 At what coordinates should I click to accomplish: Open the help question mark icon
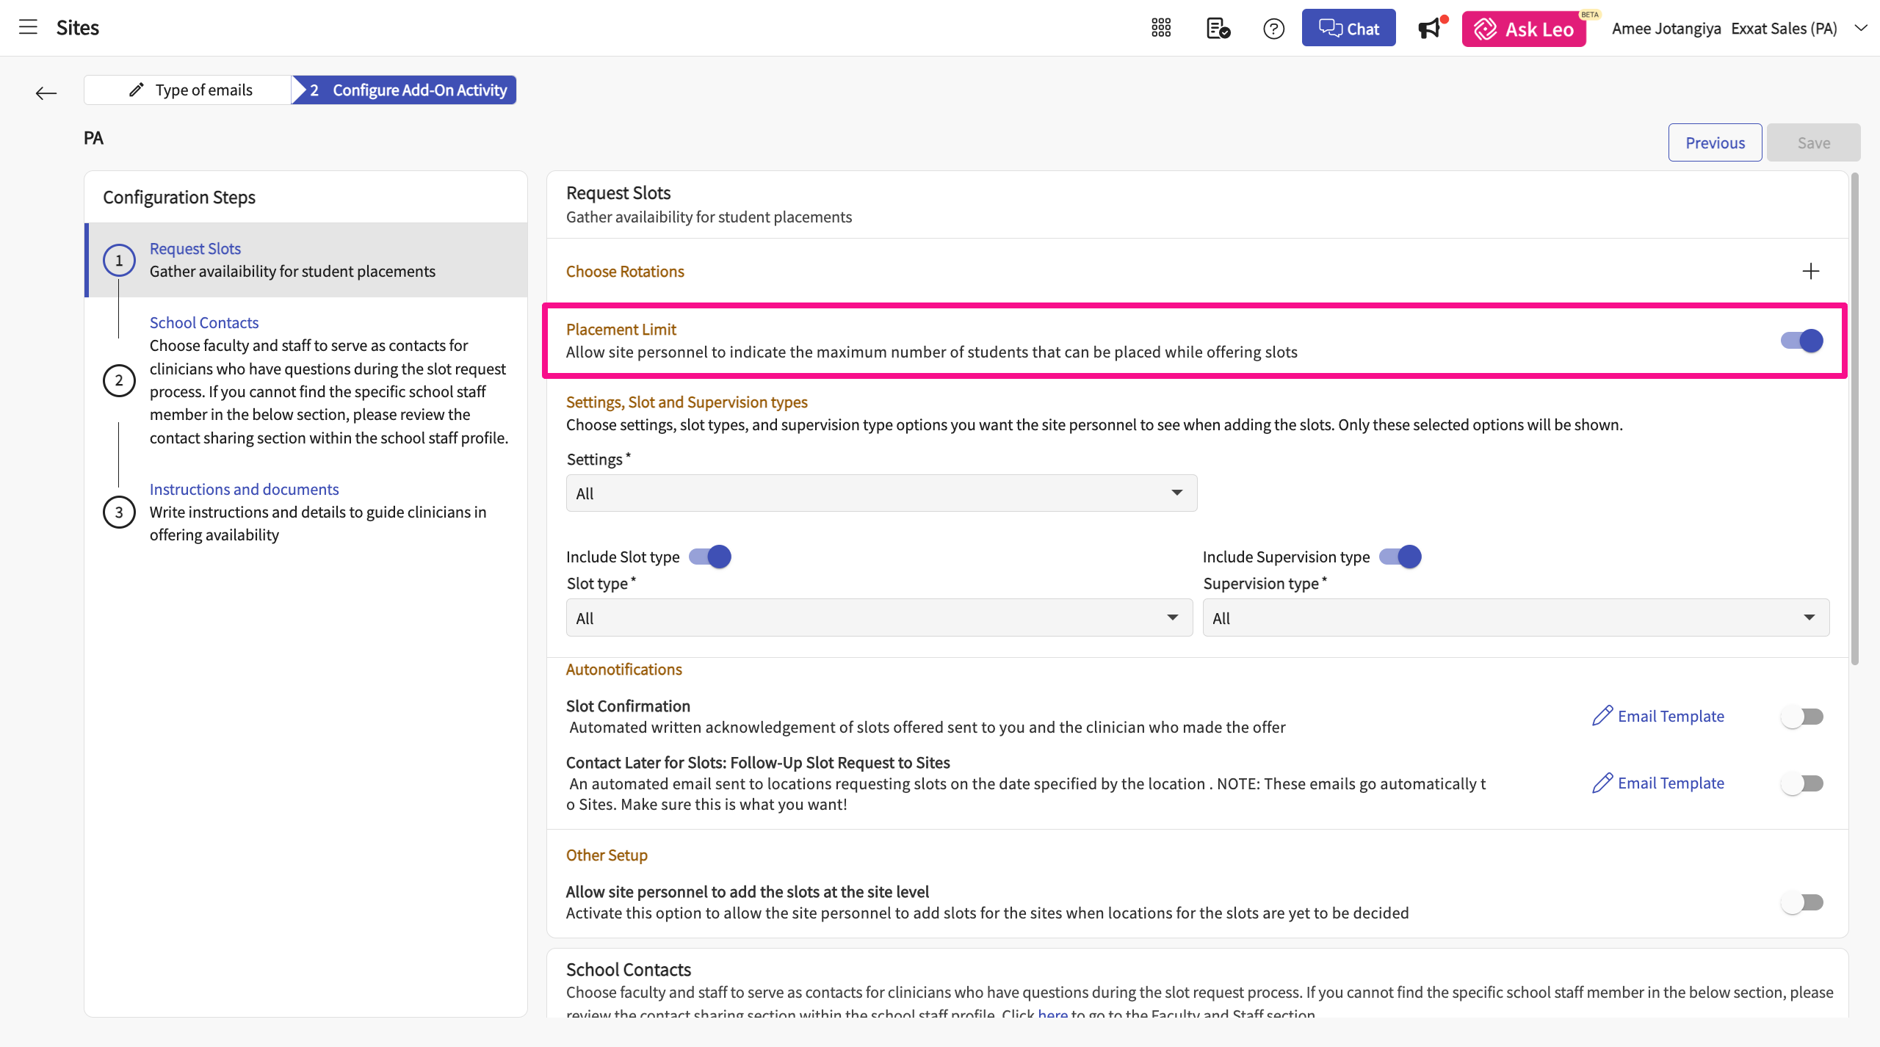pyautogui.click(x=1273, y=29)
